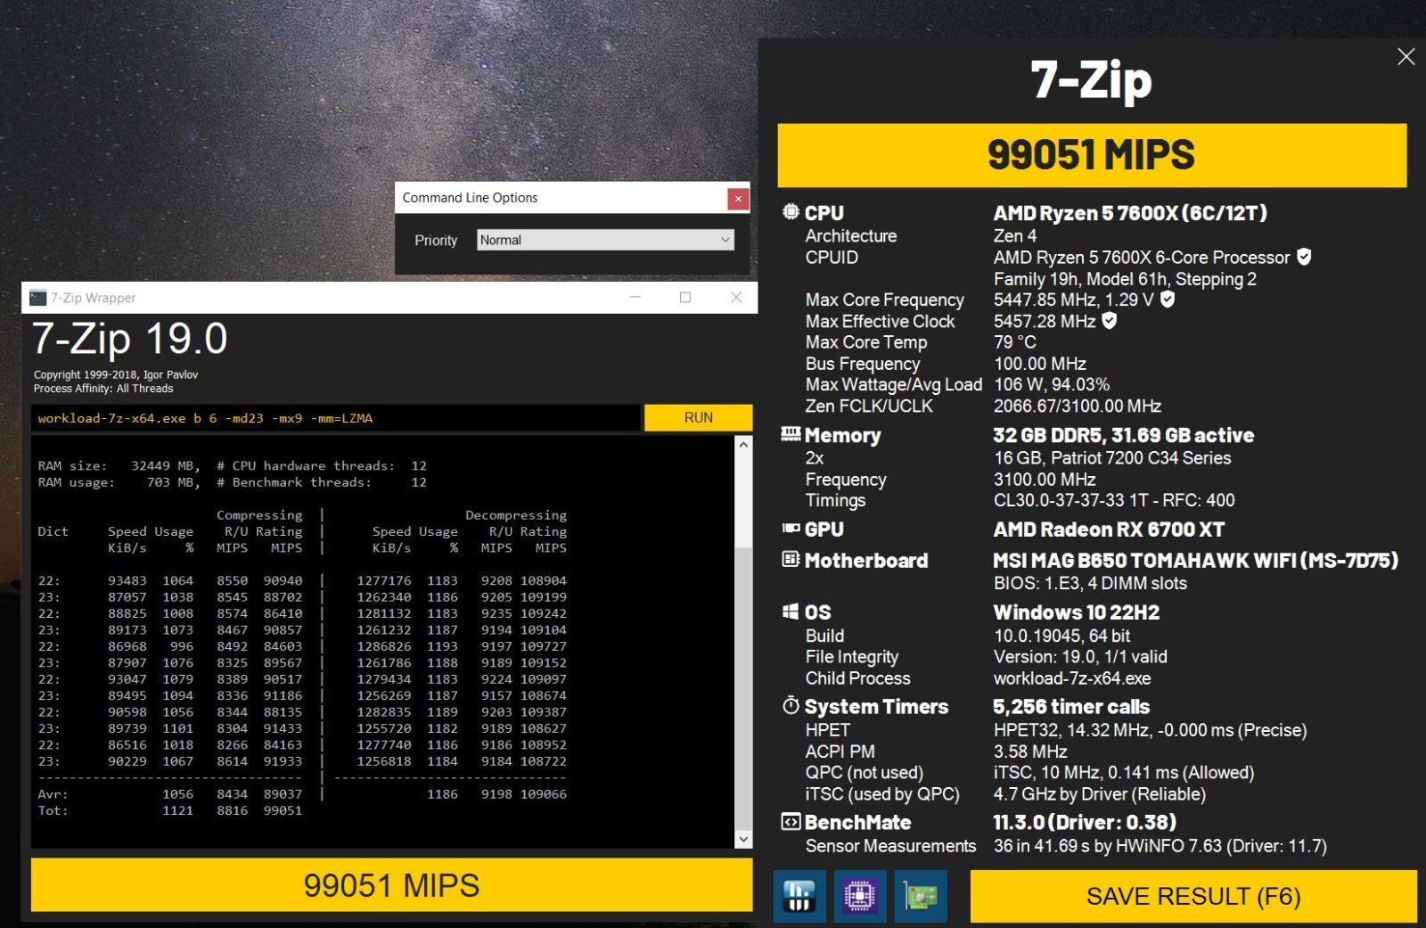This screenshot has height=928, width=1426.
Task: Click SAVE RESULT (F6) button
Action: (x=1193, y=896)
